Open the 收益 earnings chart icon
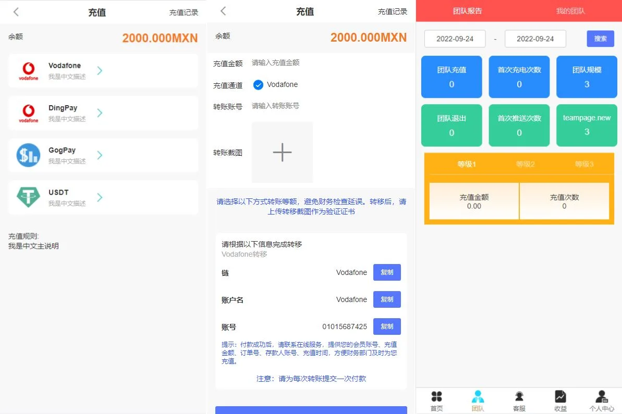This screenshot has height=414, width=622. [560, 397]
